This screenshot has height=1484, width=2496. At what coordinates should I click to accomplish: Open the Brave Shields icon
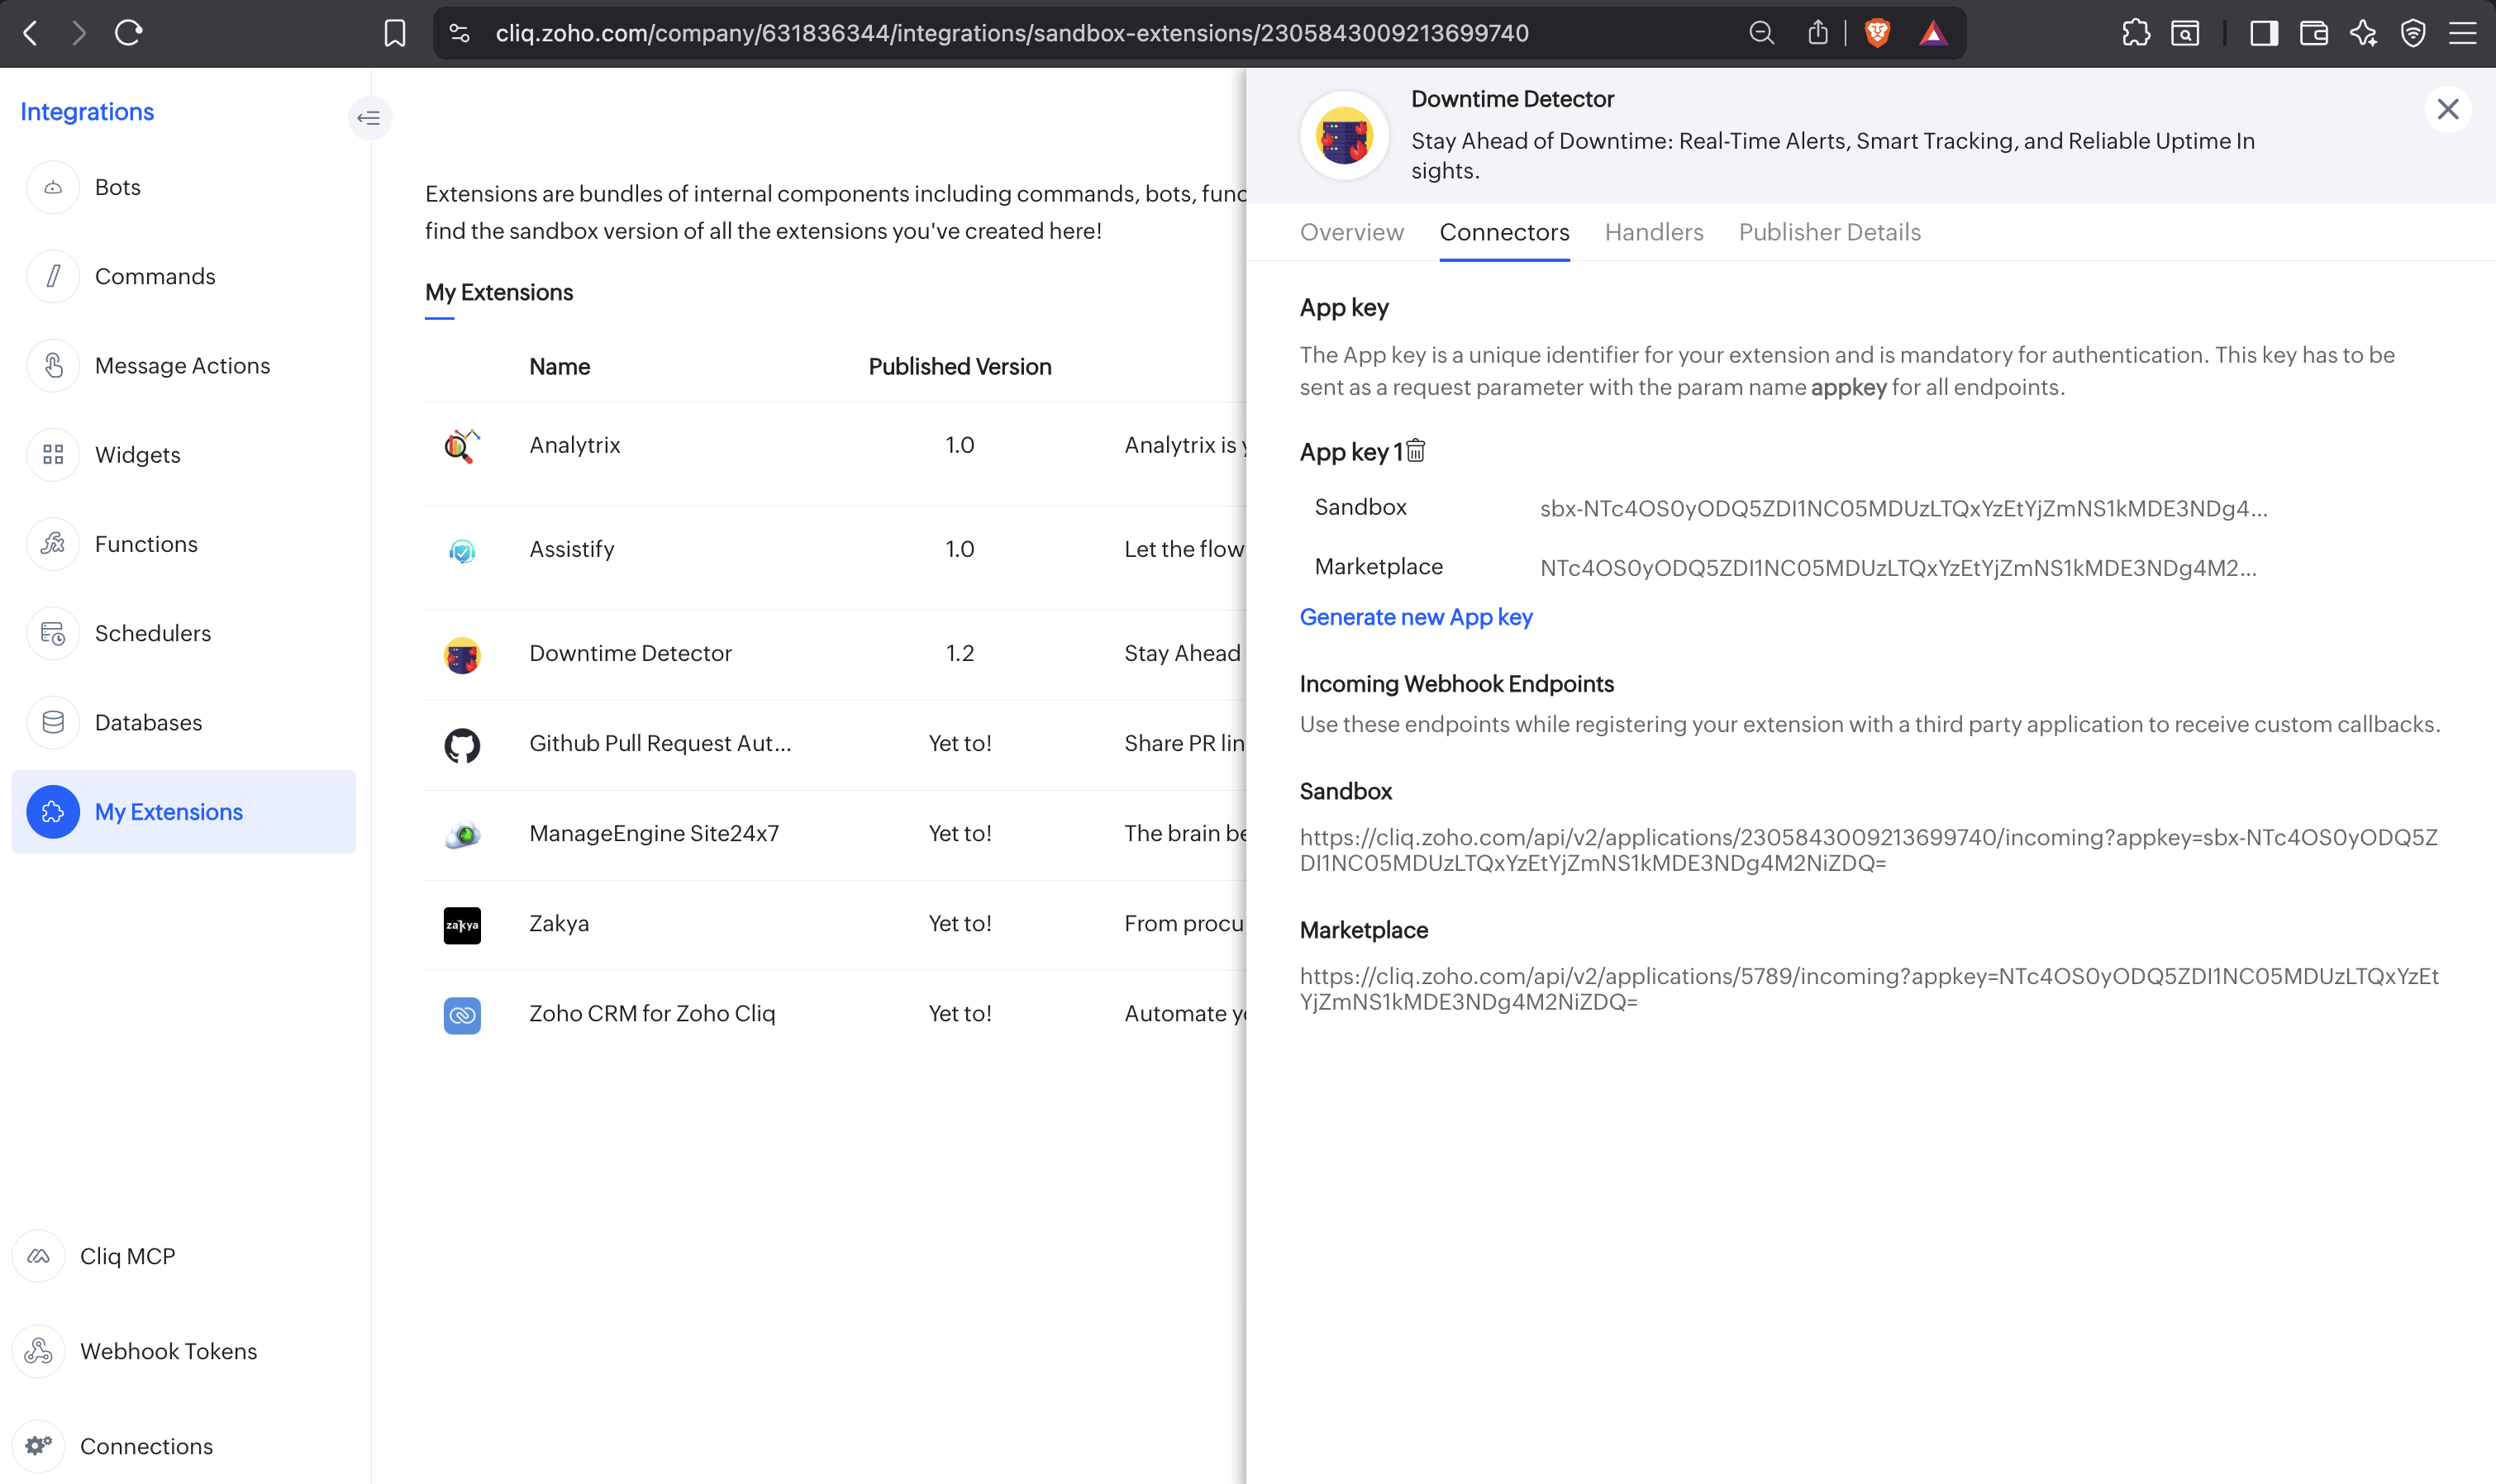1878,33
